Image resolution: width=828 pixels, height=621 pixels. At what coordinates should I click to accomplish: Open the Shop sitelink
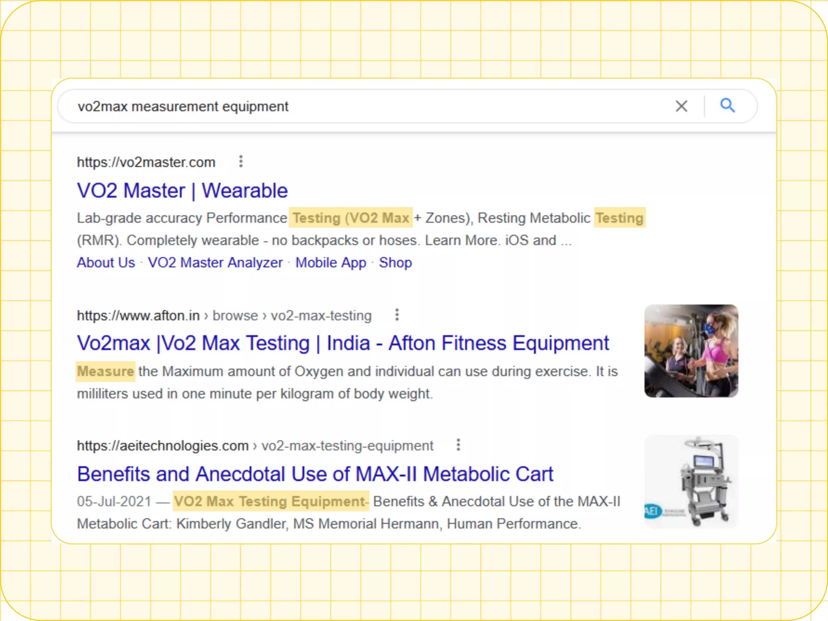[395, 262]
